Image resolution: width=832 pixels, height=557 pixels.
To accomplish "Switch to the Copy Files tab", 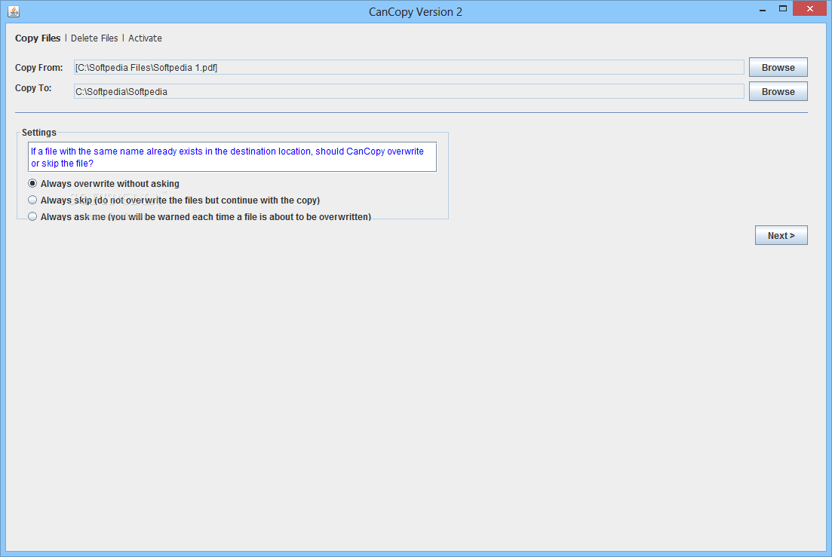I will coord(38,38).
